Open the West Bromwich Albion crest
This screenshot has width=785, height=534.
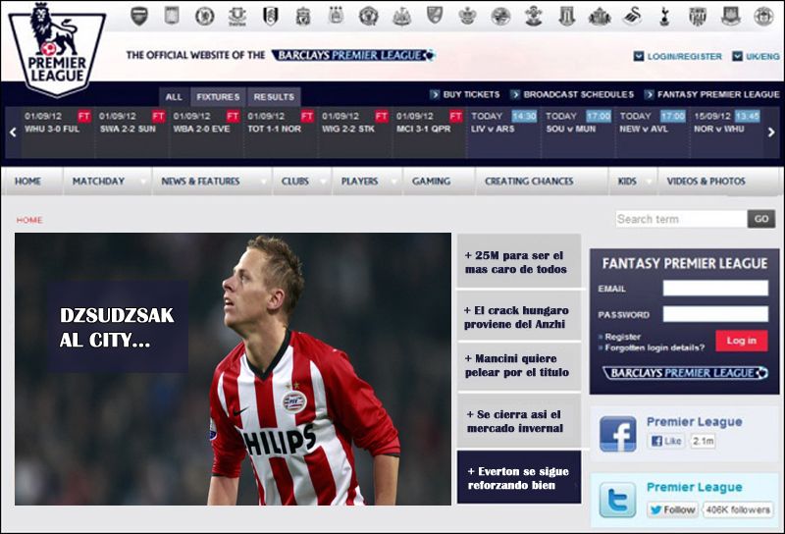pyautogui.click(x=698, y=16)
